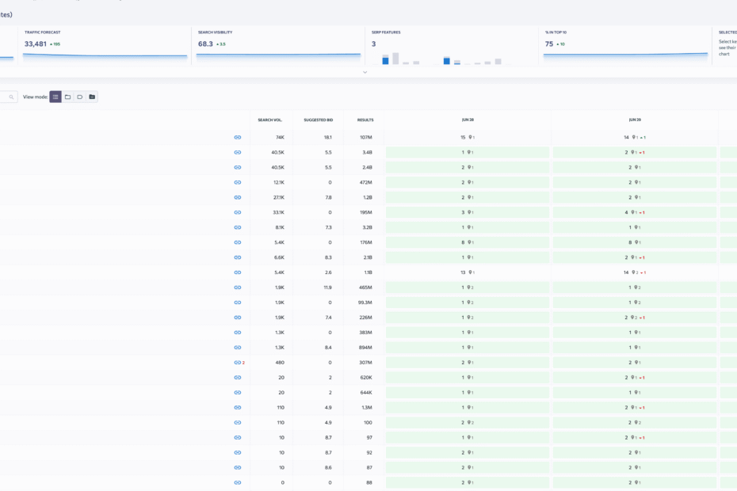This screenshot has width=737, height=491.
Task: Toggle the active view mode button off
Action: 55,97
